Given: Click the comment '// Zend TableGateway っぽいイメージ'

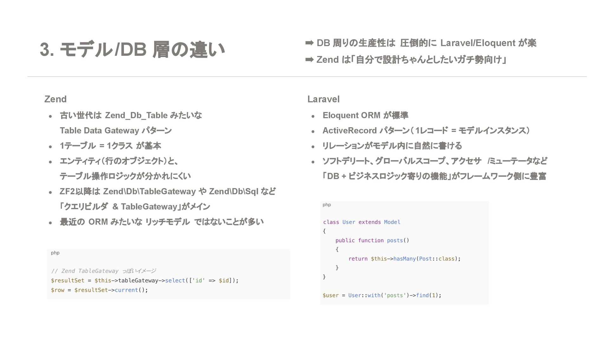Looking at the screenshot, I should click(x=103, y=271).
